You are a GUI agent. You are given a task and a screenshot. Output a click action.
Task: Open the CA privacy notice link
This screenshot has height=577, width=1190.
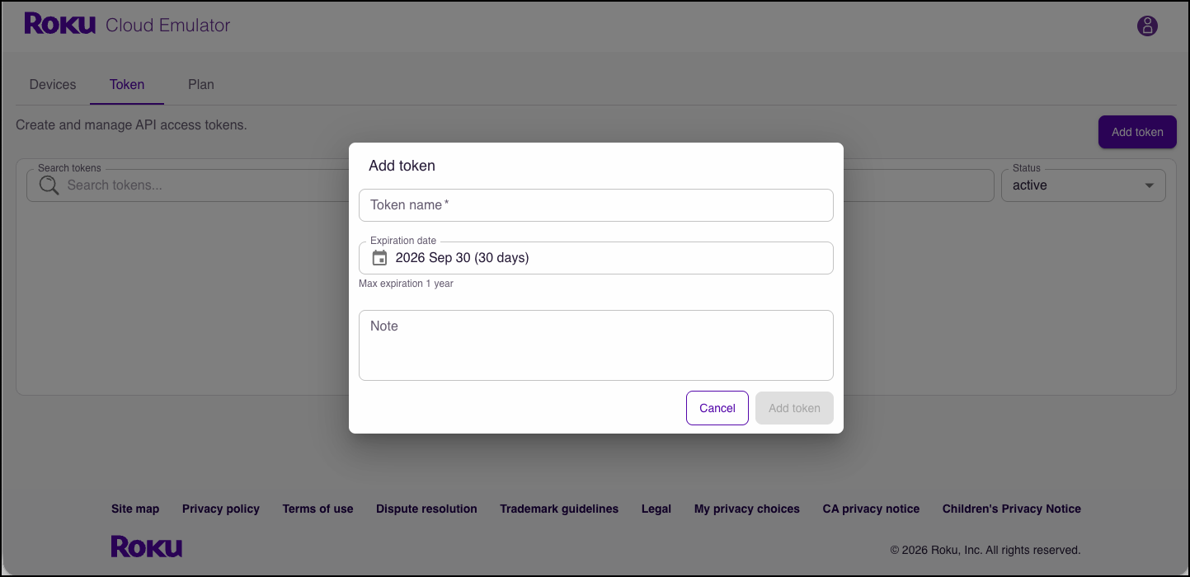[871, 509]
